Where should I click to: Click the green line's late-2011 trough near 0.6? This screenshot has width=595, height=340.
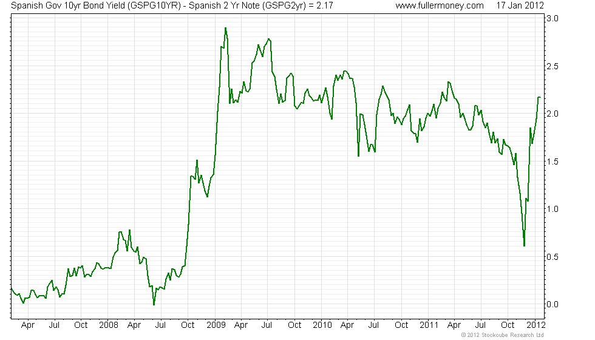pos(524,245)
